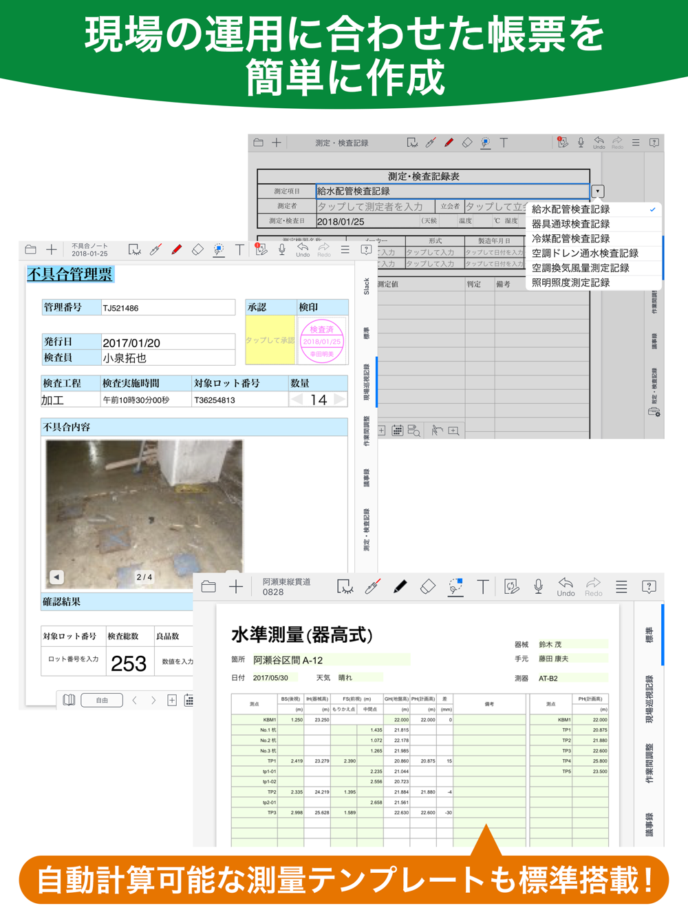Choose 器具通球検査記録 from the dropdown list
The image size is (688, 919).
pos(594,224)
